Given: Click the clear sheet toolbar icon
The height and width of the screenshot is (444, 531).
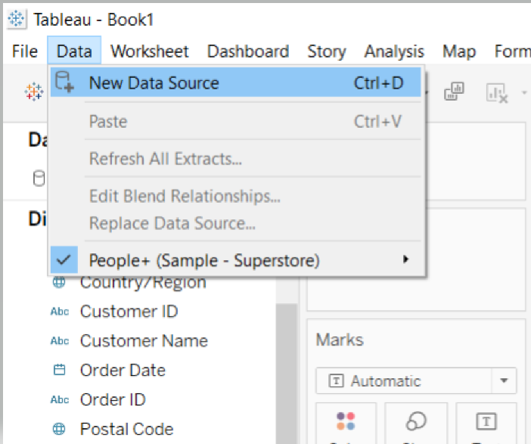Looking at the screenshot, I should 497,92.
